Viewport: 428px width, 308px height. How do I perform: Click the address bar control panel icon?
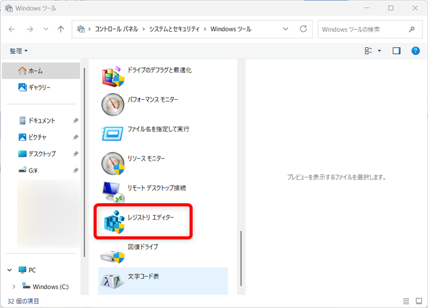click(81, 29)
